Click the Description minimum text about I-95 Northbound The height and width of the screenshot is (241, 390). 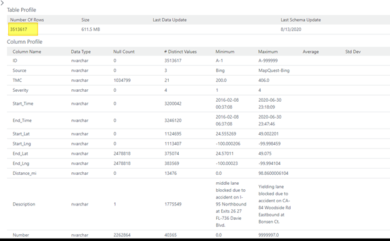231,204
